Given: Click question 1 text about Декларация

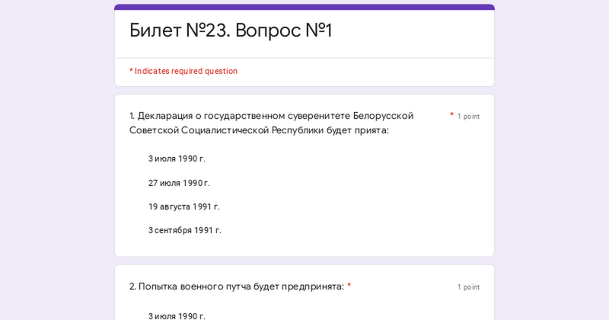Looking at the screenshot, I should point(271,123).
